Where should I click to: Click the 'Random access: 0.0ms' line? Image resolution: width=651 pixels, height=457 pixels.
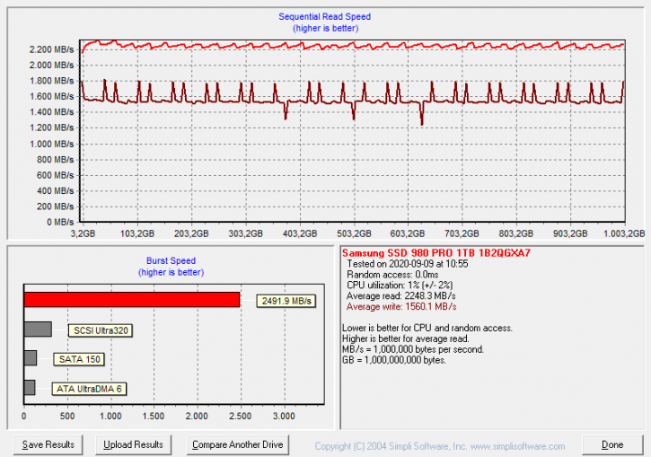tap(392, 275)
